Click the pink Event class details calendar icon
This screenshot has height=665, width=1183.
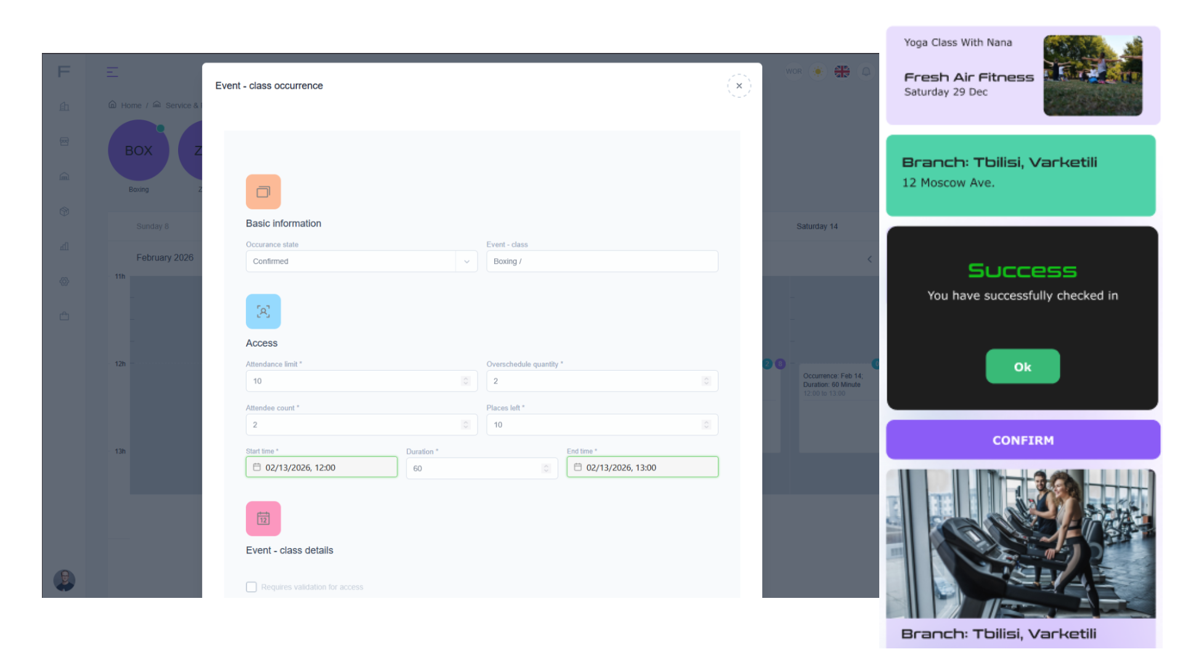point(263,518)
